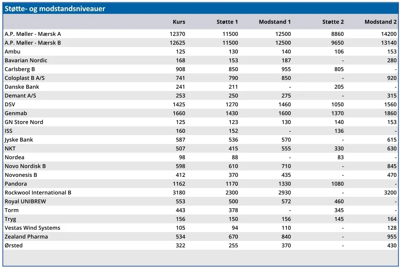Click the Novo Nordisk B company name
Screen dimensions: 402x269
click(25, 166)
